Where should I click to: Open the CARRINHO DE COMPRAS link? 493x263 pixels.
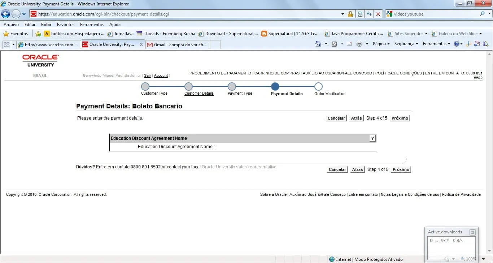[277, 73]
